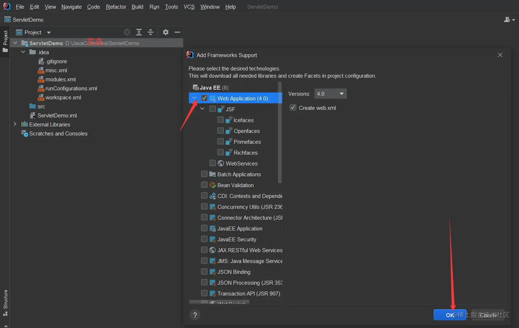Open the VCS menu
This screenshot has width=519, height=328.
(189, 7)
